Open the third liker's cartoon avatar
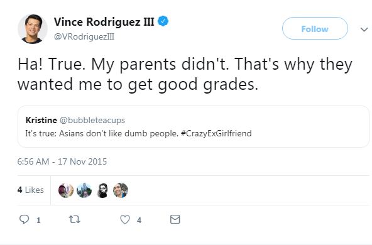This screenshot has height=245, width=372. pos(102,190)
